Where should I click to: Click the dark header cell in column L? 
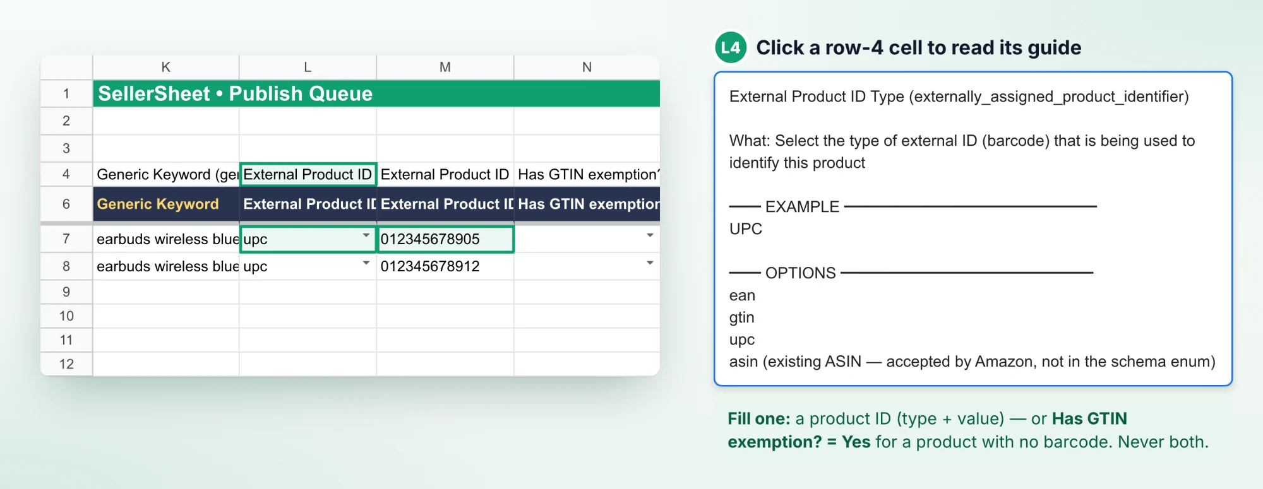[x=308, y=204]
